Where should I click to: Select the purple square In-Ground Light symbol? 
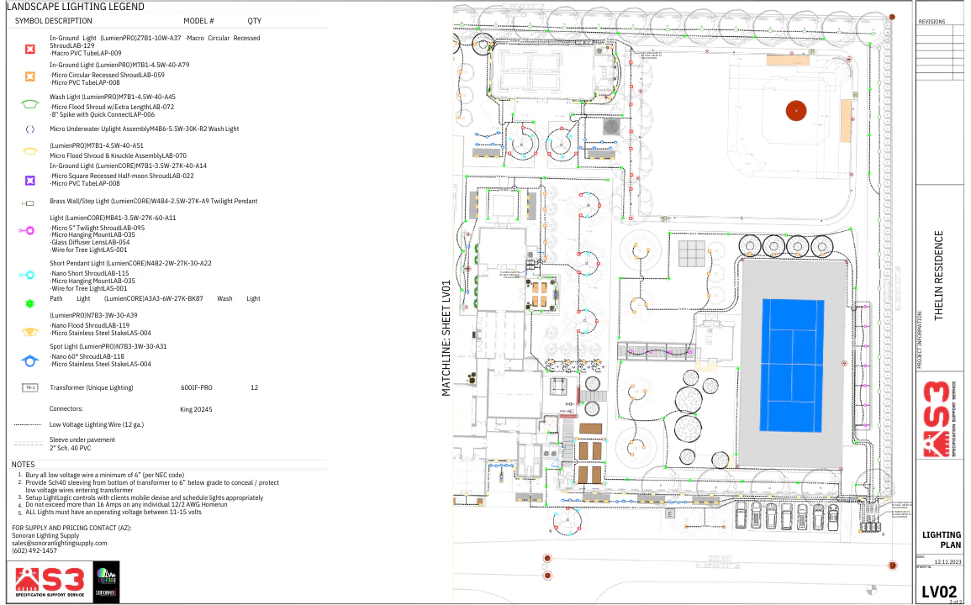(30, 181)
